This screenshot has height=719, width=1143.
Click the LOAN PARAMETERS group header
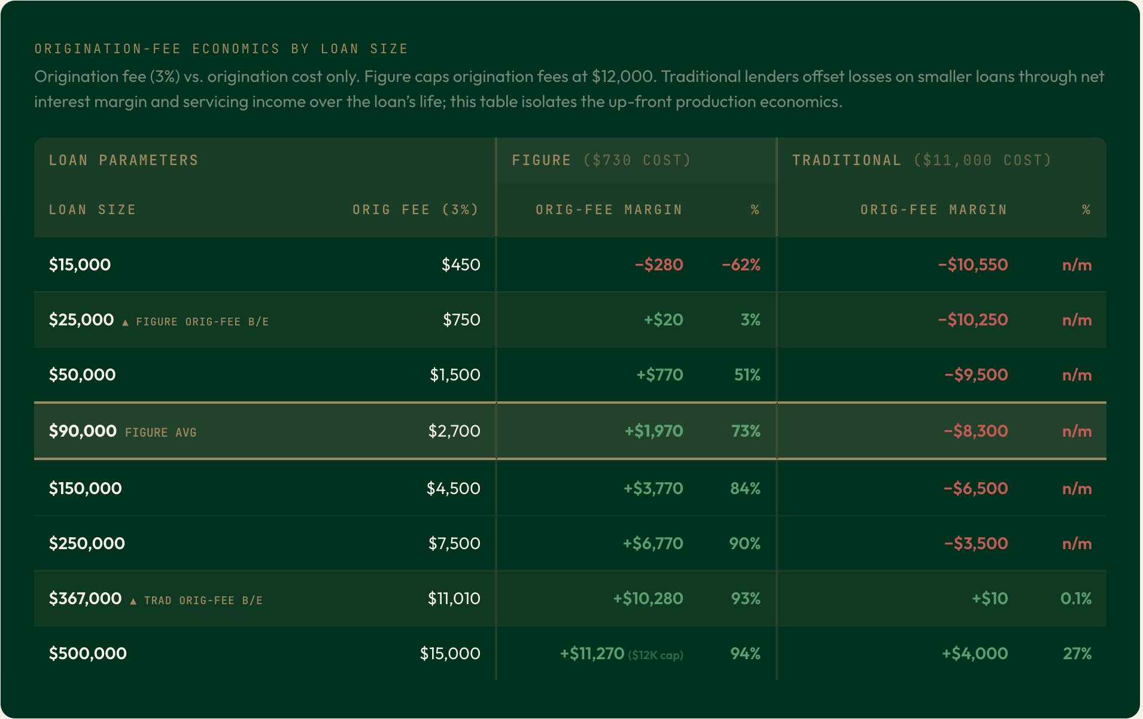coord(123,160)
